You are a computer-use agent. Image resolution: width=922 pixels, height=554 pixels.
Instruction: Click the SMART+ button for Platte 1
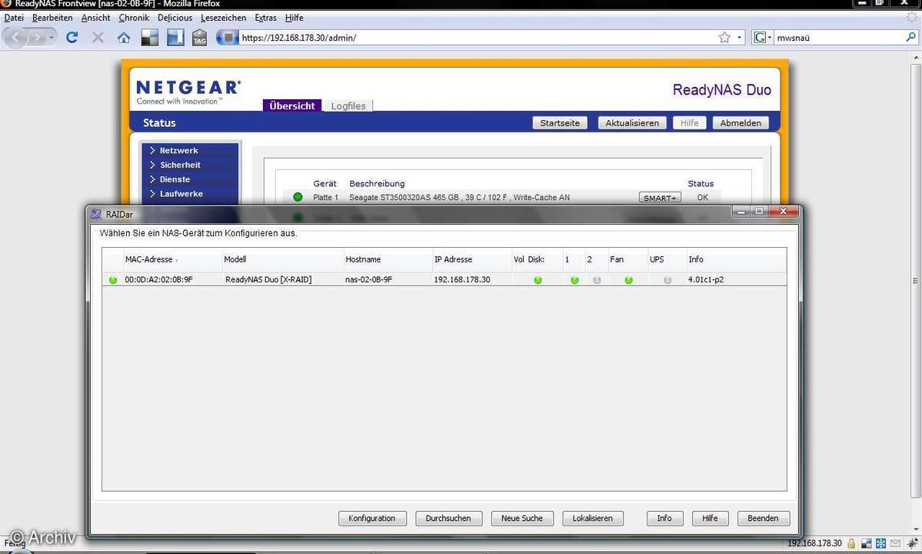click(x=660, y=198)
